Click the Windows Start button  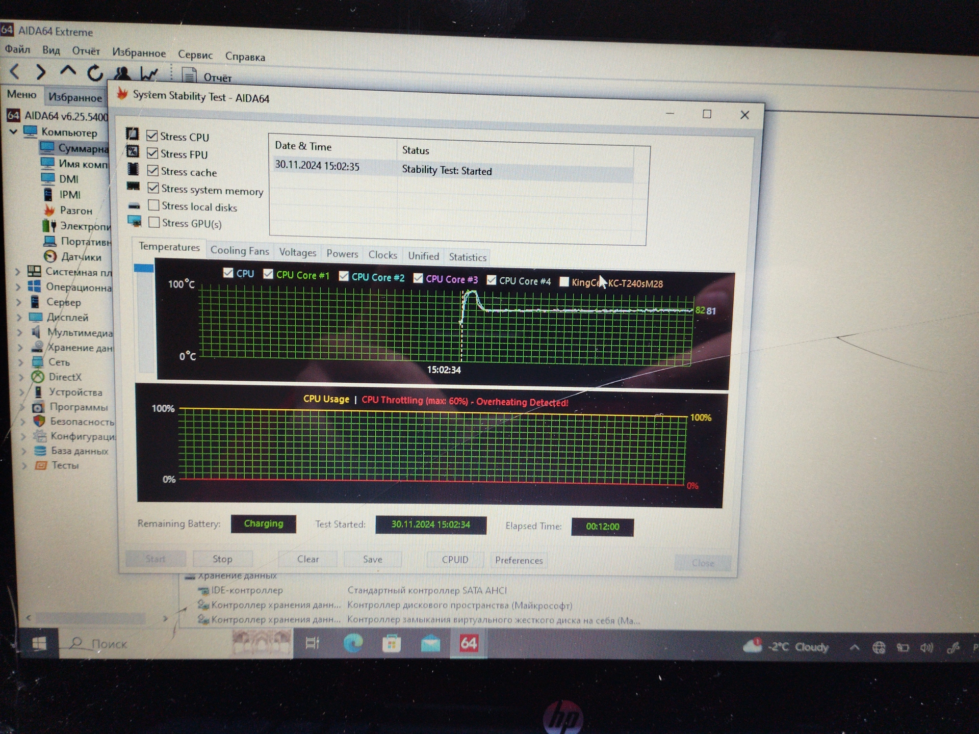coord(39,644)
